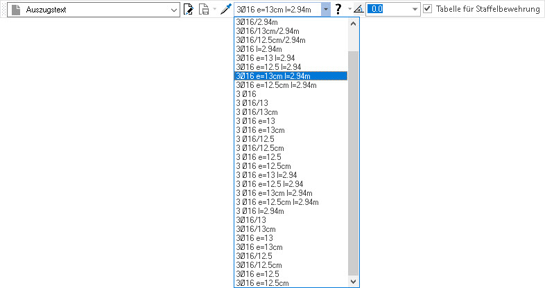The width and height of the screenshot is (545, 288).
Task: Pick 3Ø16 e=12.5 l=2.94 near list top
Action: click(291, 67)
